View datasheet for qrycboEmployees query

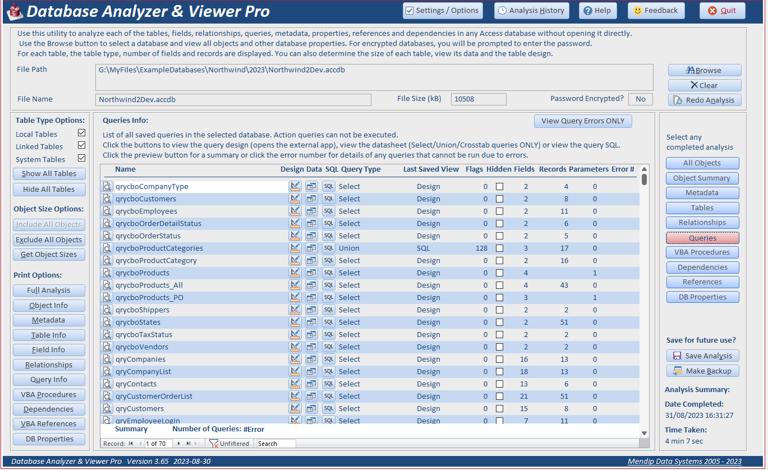point(311,211)
